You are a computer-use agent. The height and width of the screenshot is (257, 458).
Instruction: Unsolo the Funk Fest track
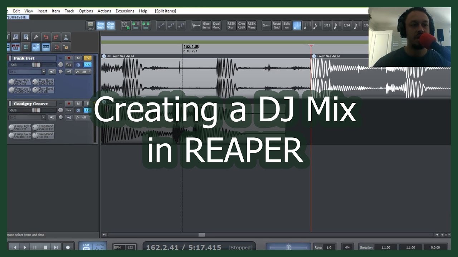tap(88, 58)
